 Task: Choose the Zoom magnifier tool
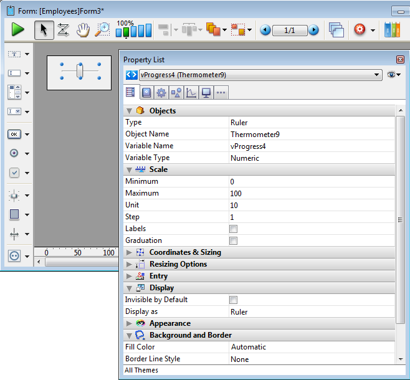click(x=102, y=29)
